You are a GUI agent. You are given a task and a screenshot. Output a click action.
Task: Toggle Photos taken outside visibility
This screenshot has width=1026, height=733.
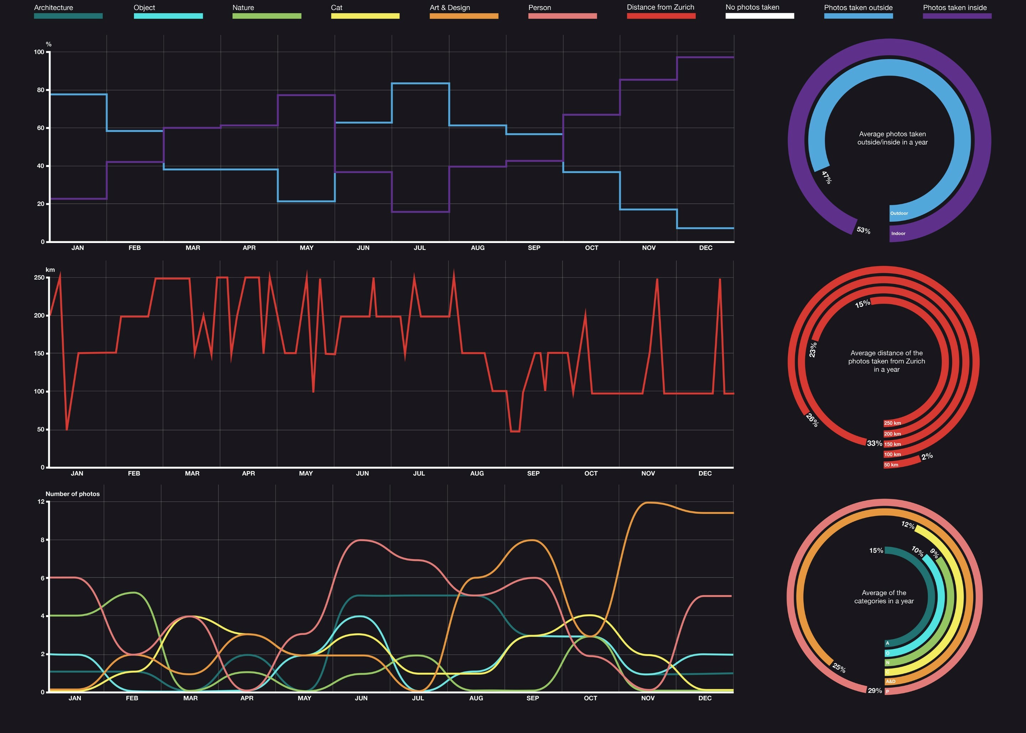(x=858, y=15)
